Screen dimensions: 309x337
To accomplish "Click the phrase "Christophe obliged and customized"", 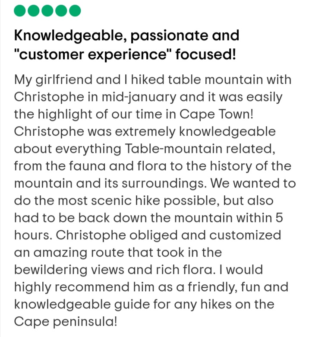I will 168,235.
